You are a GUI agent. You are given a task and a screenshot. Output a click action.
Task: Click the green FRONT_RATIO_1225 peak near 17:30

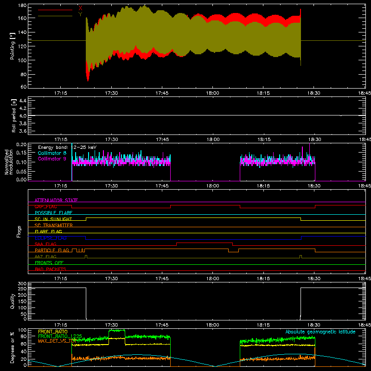point(117,330)
